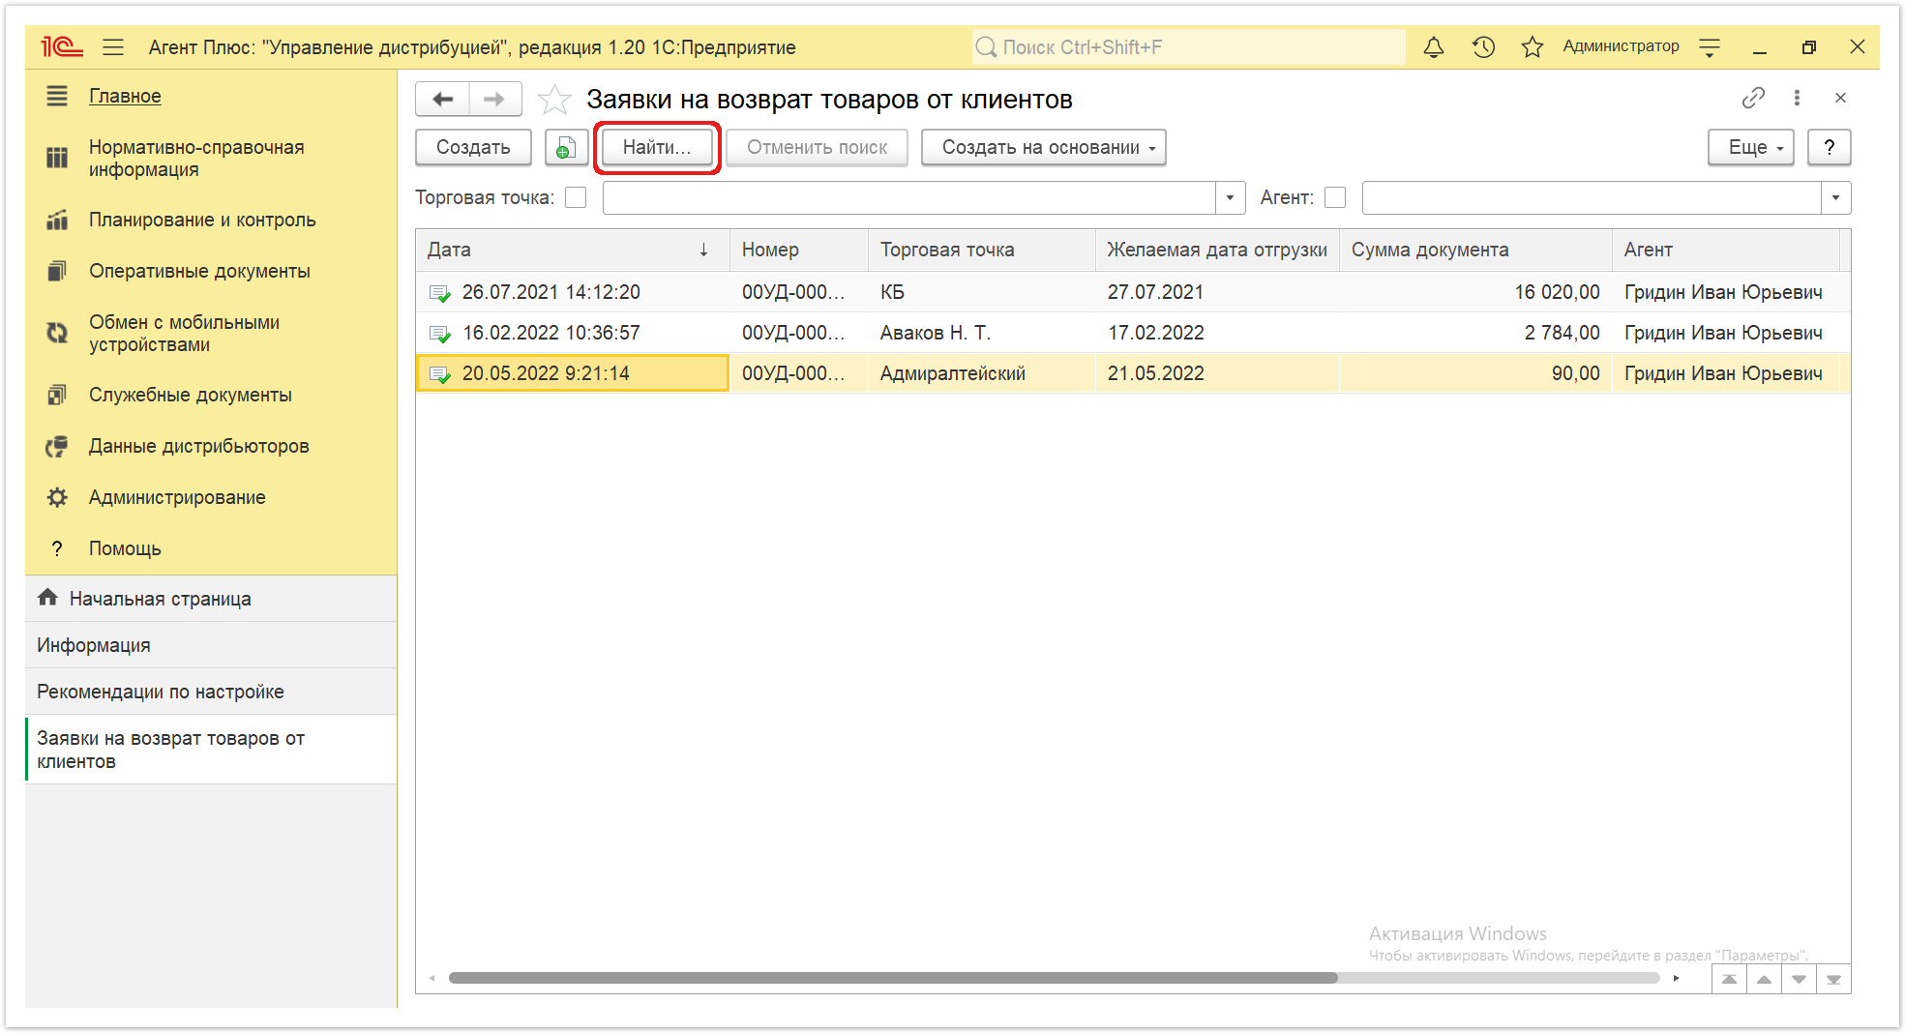Switch to Информация tab

click(211, 645)
